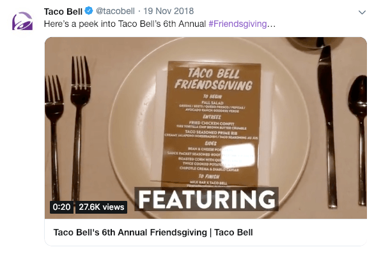Play the Friendsgiving video thumbnail
Viewport: 374px width, 254px height.
pos(206,128)
